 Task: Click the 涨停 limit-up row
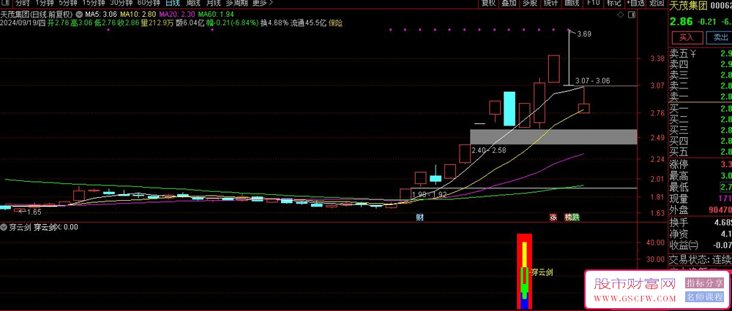coord(701,164)
